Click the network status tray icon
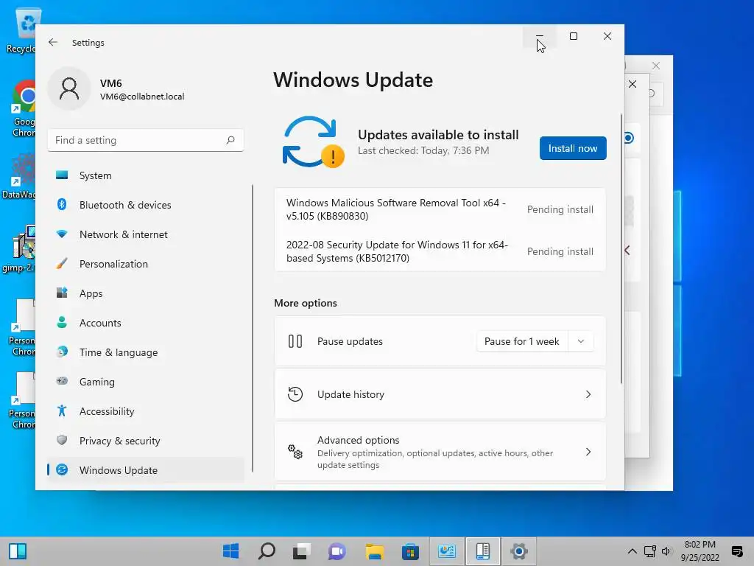 coord(649,551)
